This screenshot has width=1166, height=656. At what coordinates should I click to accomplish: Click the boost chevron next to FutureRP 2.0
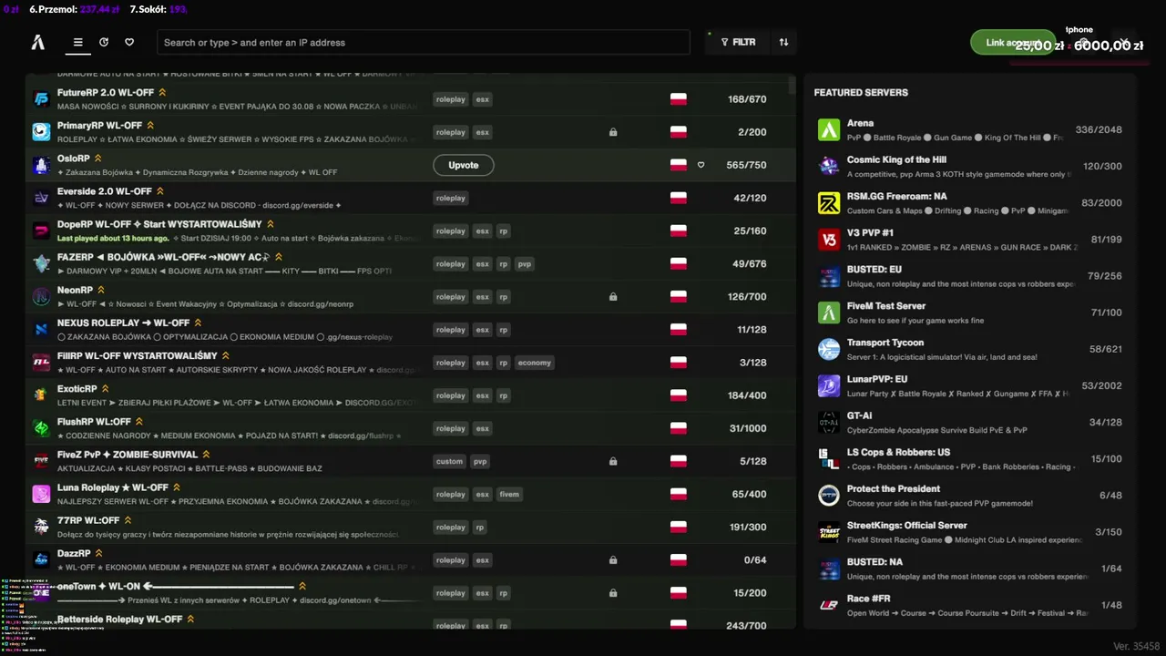click(x=162, y=92)
